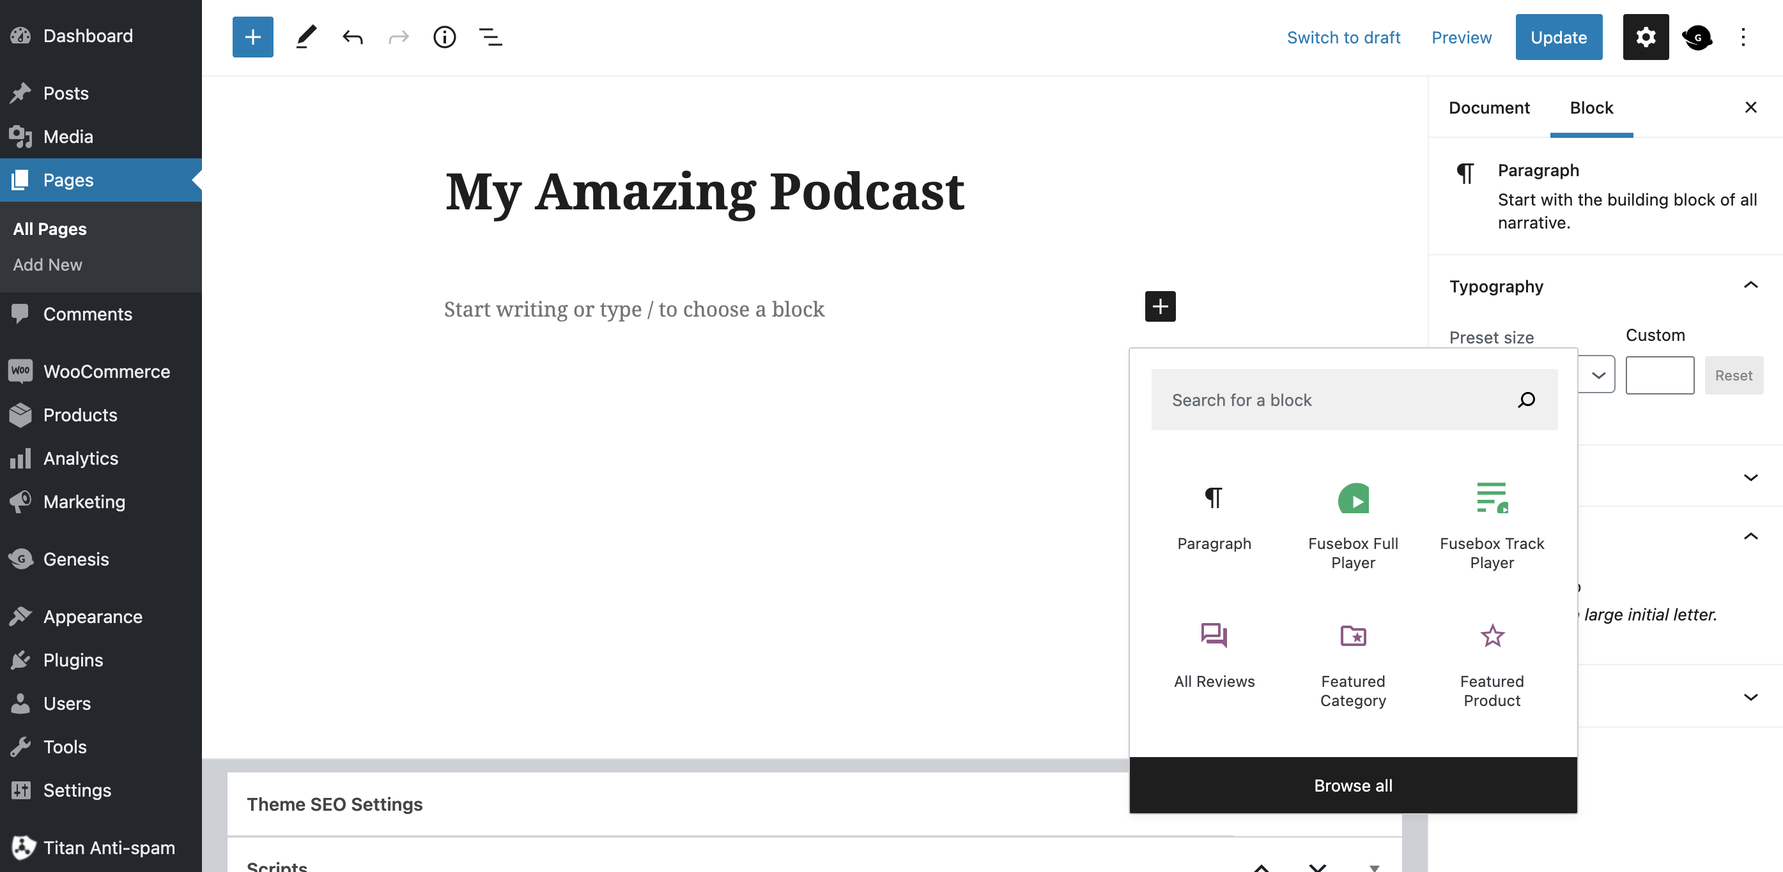The width and height of the screenshot is (1783, 872).
Task: Click the Undo arrow icon
Action: coord(352,36)
